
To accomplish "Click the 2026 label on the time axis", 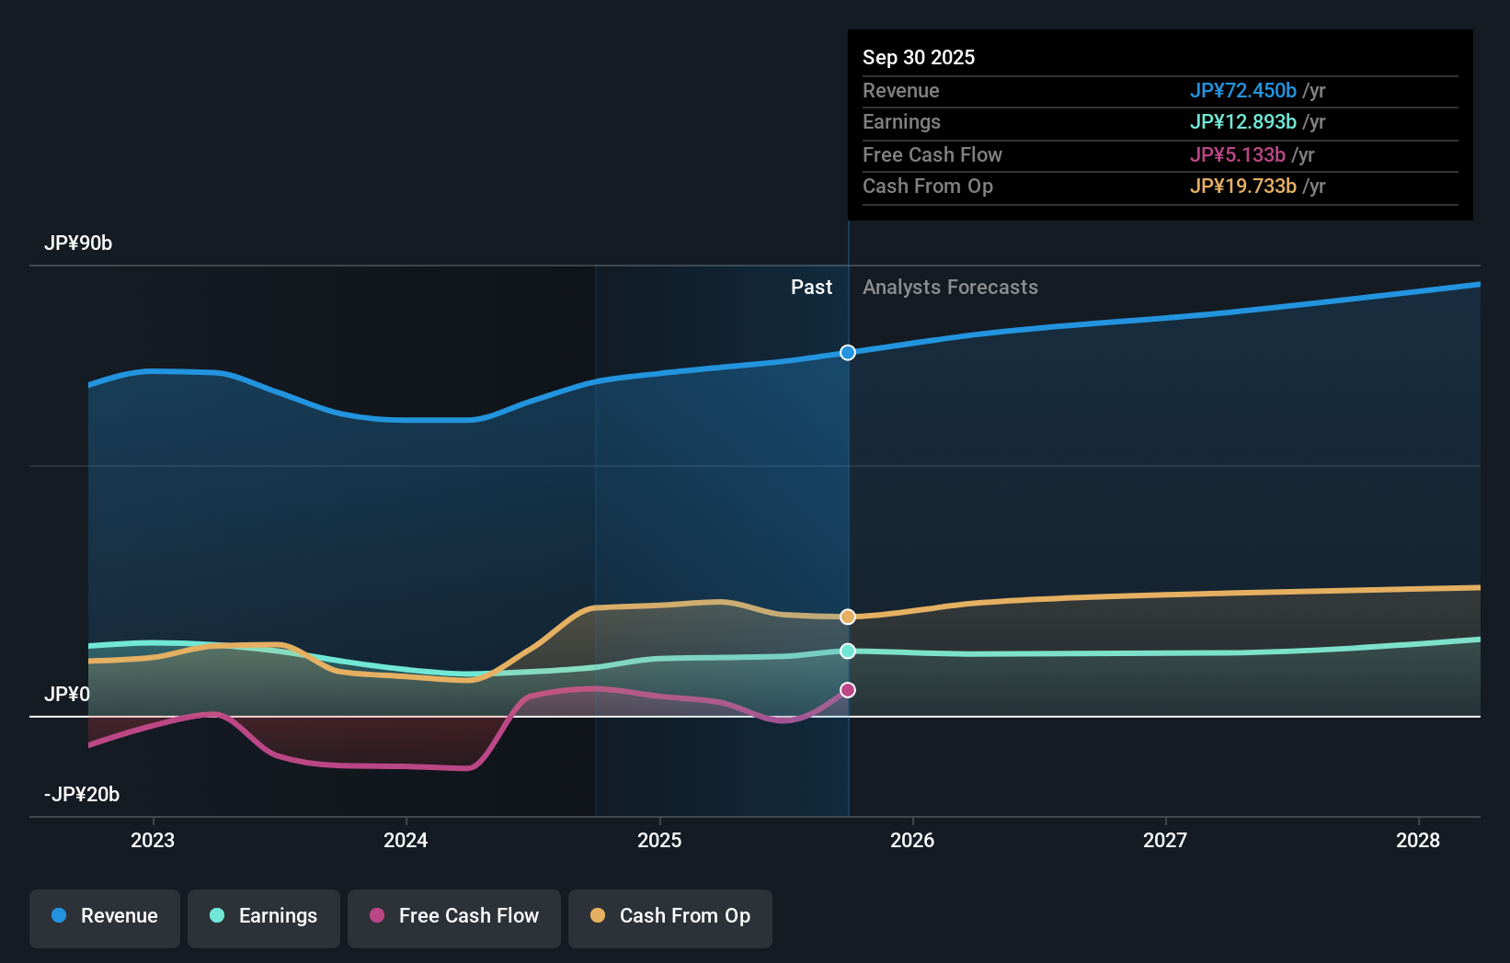I will (x=912, y=840).
